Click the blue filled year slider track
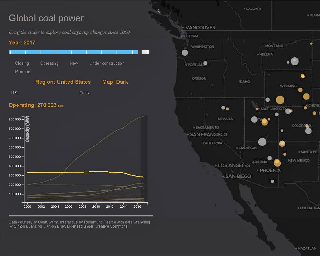 [73, 52]
